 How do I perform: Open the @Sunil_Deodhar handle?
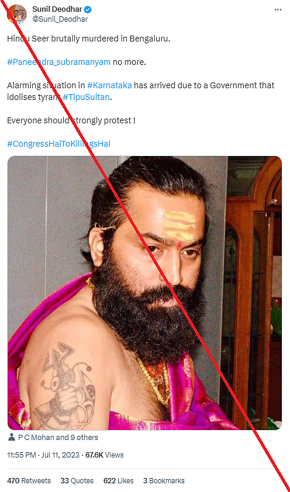point(60,19)
